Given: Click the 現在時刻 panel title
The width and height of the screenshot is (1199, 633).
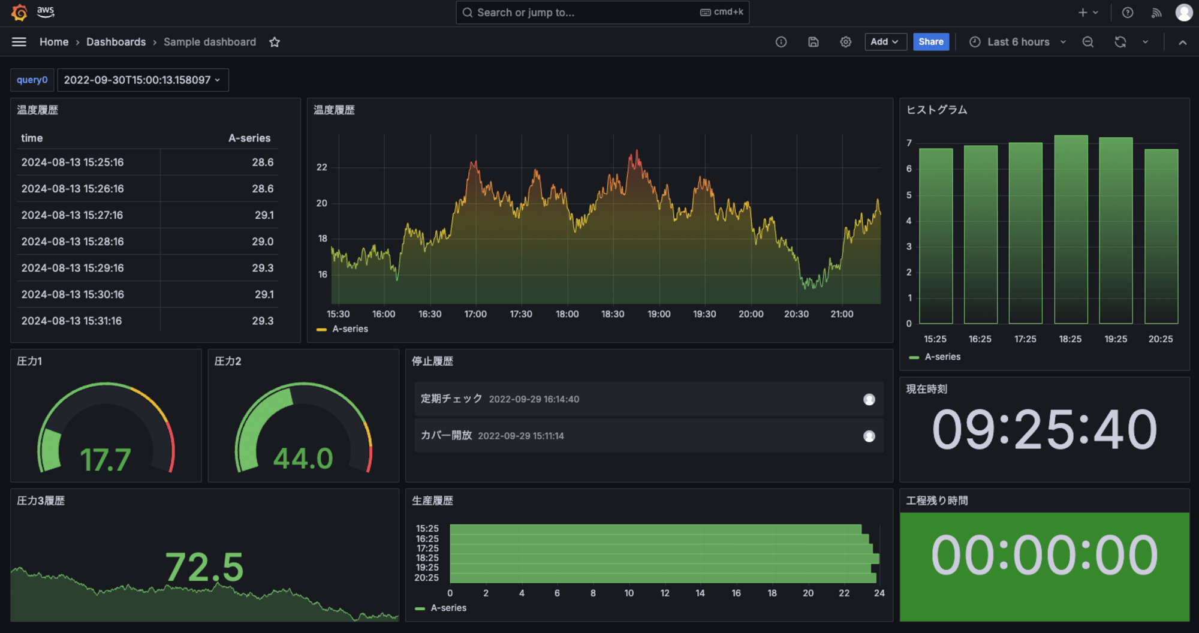Looking at the screenshot, I should tap(927, 389).
